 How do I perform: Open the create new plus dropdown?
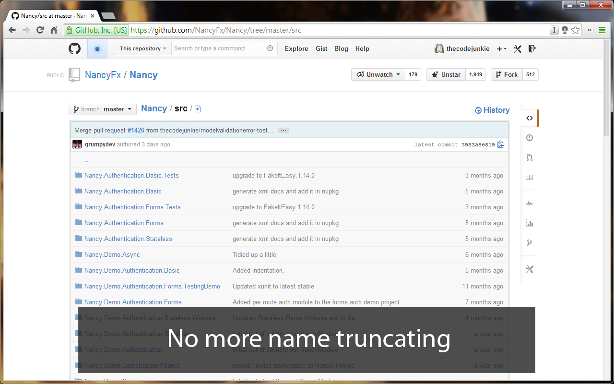tap(502, 48)
